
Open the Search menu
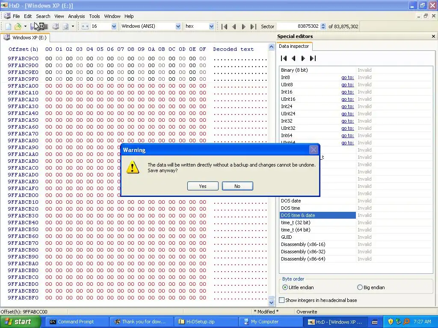(x=43, y=16)
